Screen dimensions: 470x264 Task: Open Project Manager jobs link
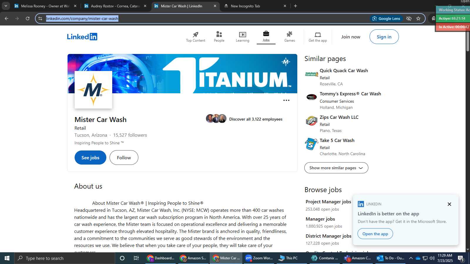point(328,202)
